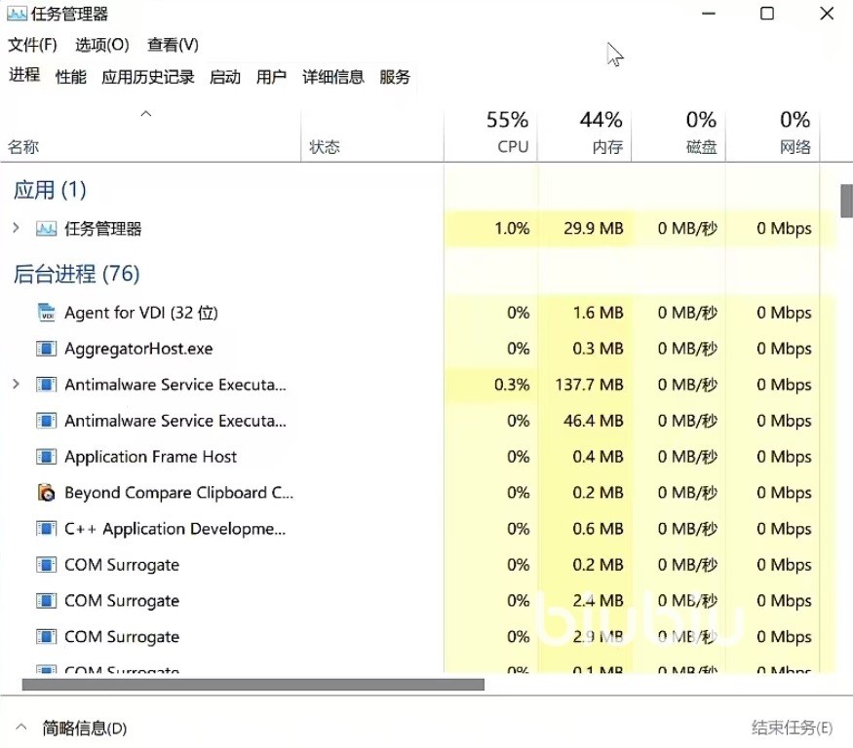Click the AggregatorHost.exe process icon

tap(46, 349)
